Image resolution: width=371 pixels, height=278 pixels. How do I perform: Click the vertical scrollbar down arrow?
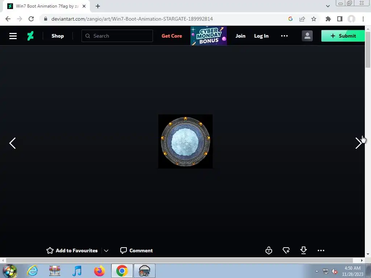[x=368, y=254]
